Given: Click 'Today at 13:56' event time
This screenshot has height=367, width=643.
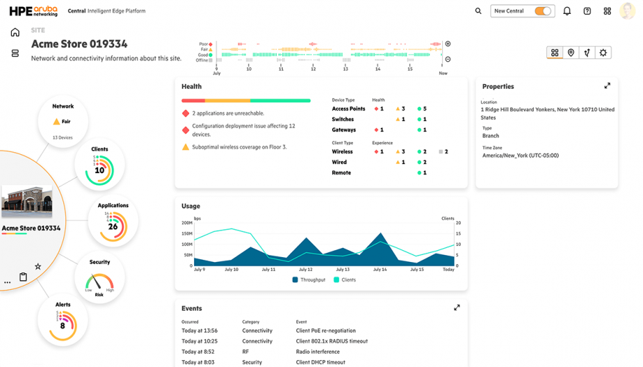Looking at the screenshot, I should (x=200, y=330).
